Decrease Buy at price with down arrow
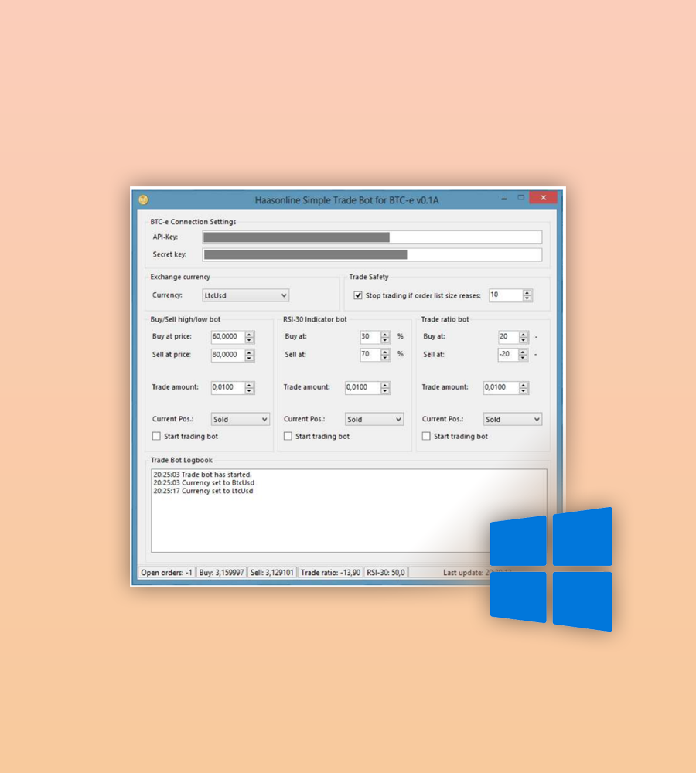 [x=250, y=340]
